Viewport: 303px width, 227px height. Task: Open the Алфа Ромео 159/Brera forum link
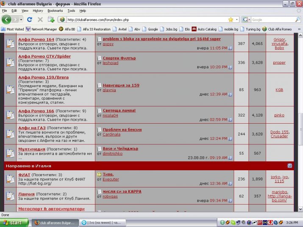[x=43, y=78]
